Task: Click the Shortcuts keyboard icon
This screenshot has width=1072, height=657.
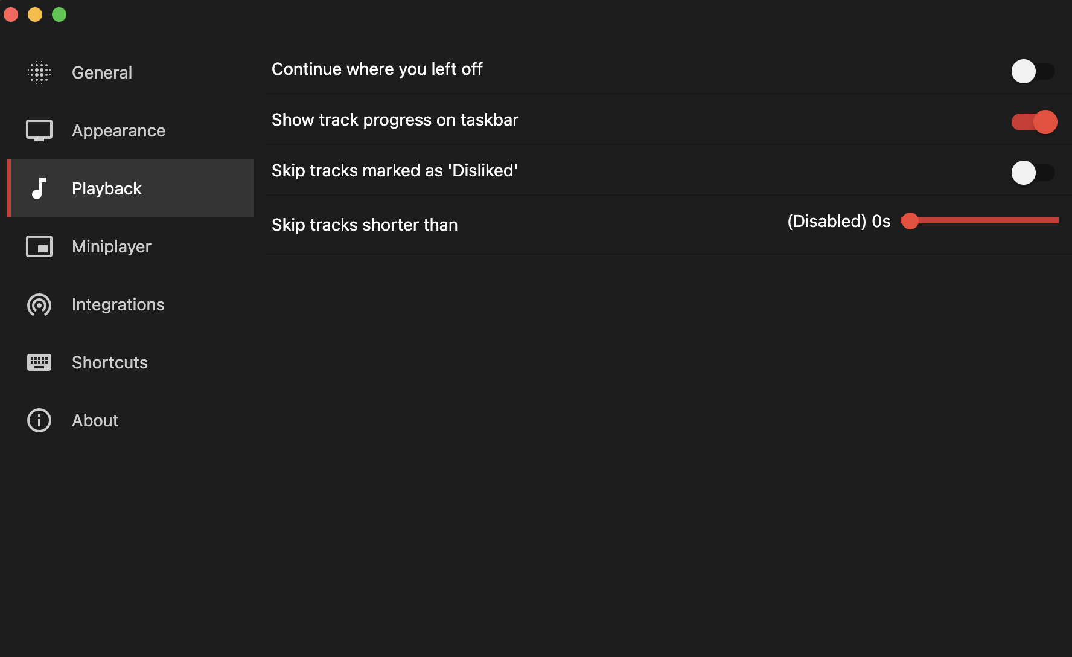Action: tap(39, 362)
